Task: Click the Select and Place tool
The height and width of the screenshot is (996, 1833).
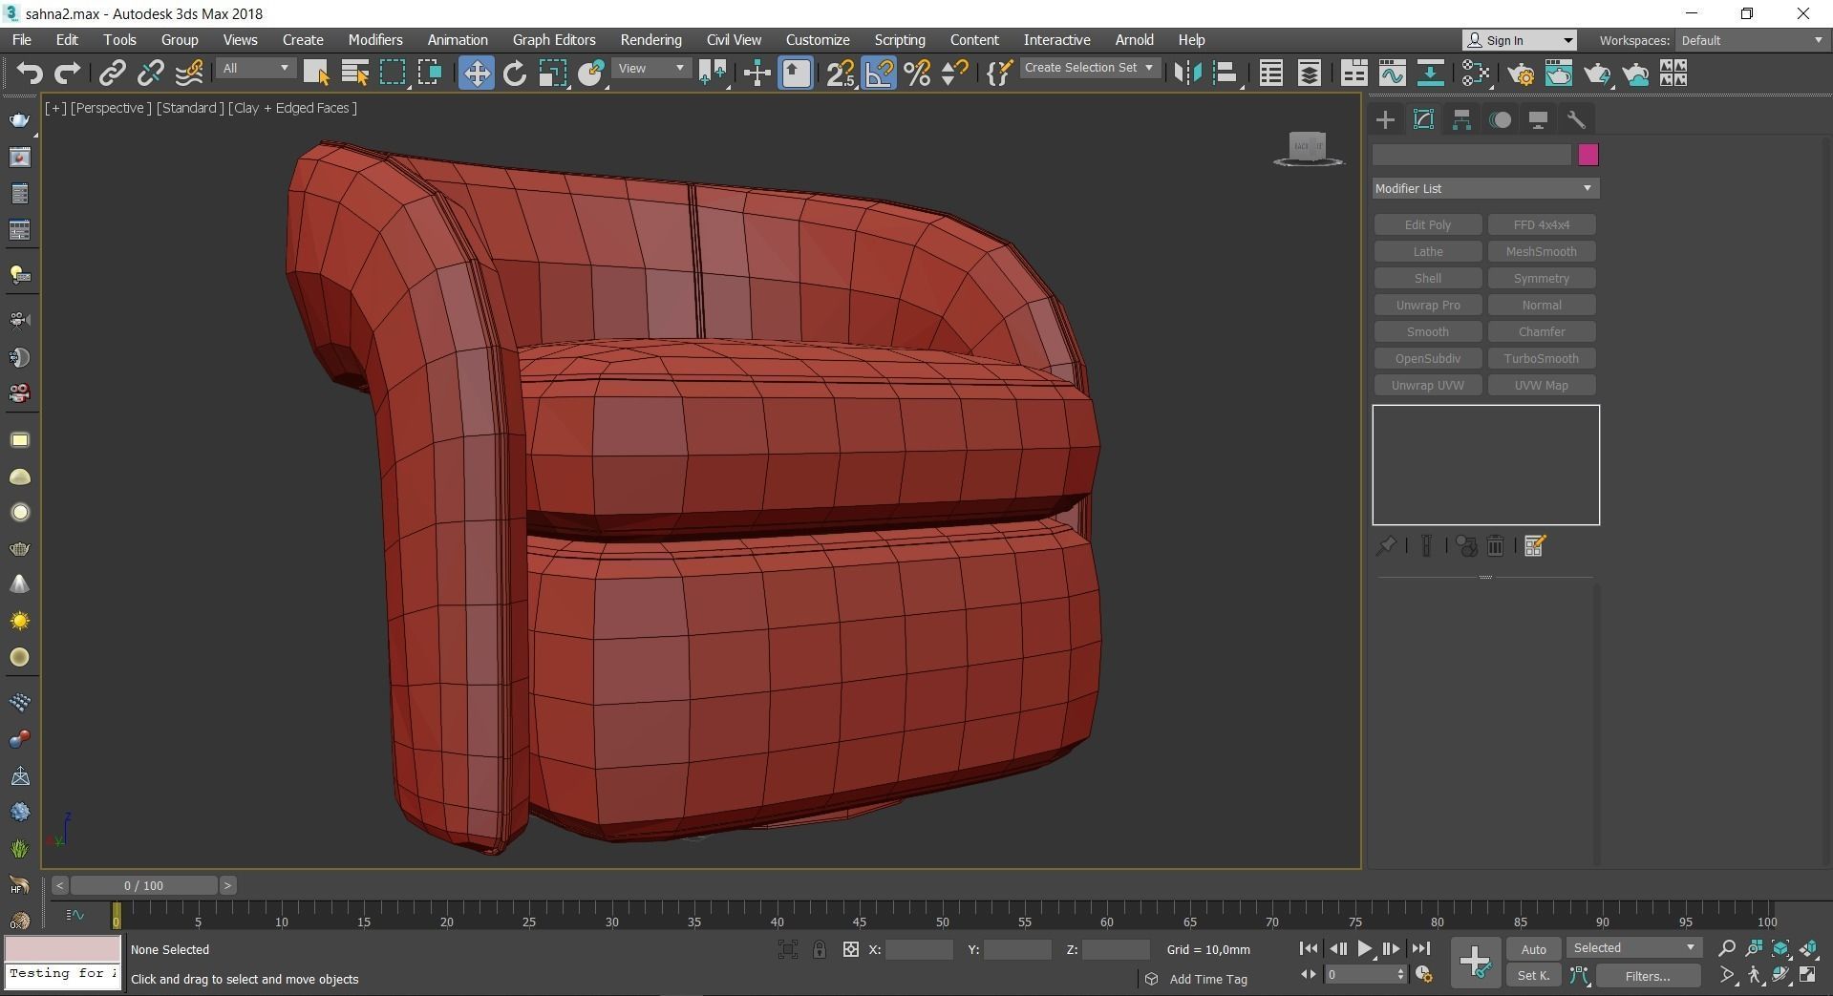Action: (x=591, y=74)
